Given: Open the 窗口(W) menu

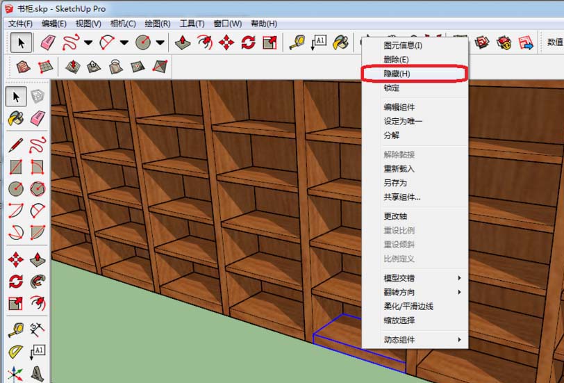Looking at the screenshot, I should coord(228,24).
